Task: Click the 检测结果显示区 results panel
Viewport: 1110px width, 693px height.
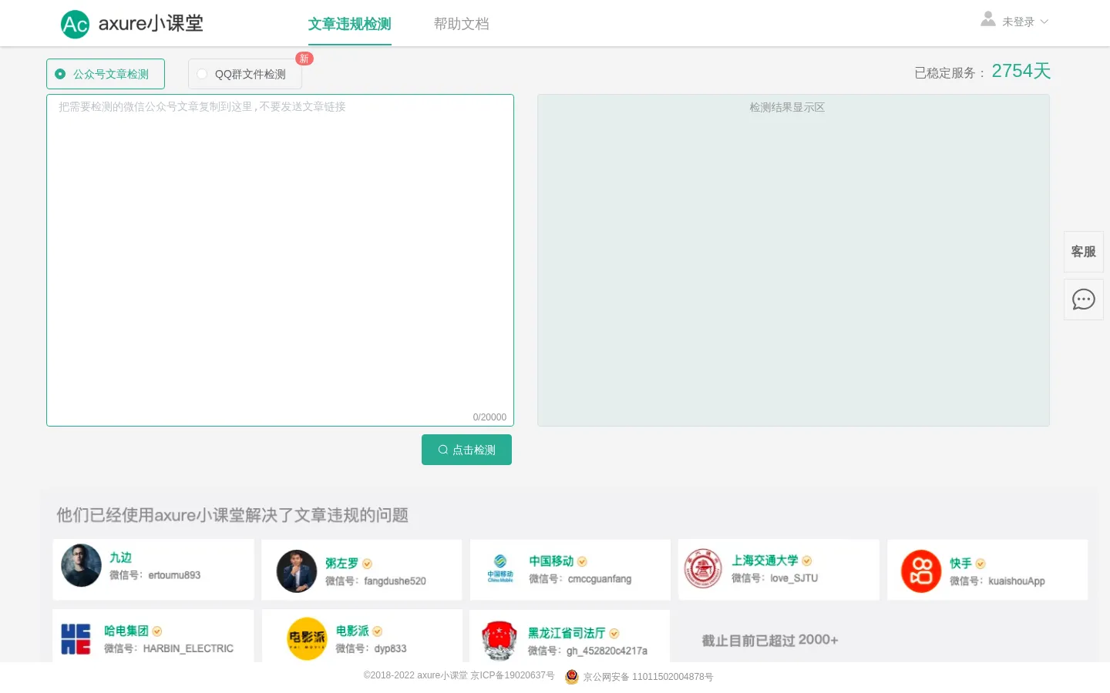Action: pos(793,260)
